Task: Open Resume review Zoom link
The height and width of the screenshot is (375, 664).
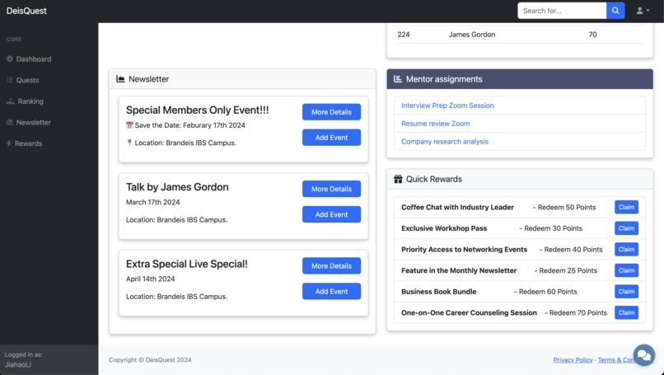Action: [x=435, y=124]
